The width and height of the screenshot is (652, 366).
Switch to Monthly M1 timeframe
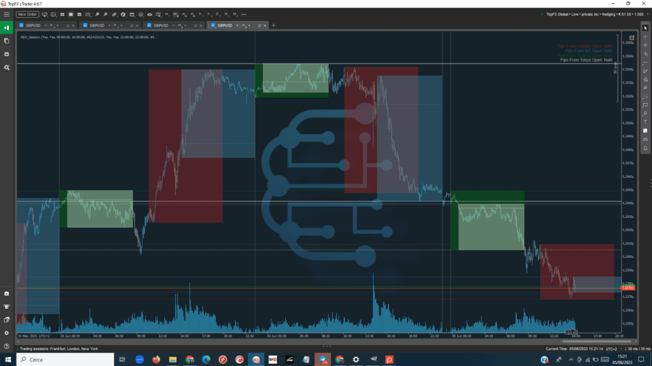[235, 15]
